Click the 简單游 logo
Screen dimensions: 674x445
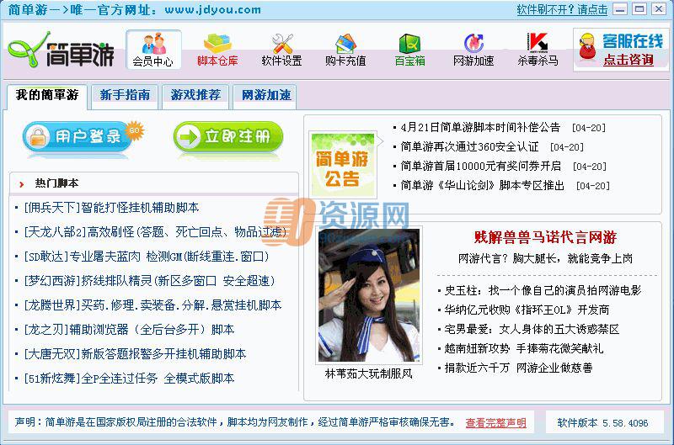[x=61, y=50]
